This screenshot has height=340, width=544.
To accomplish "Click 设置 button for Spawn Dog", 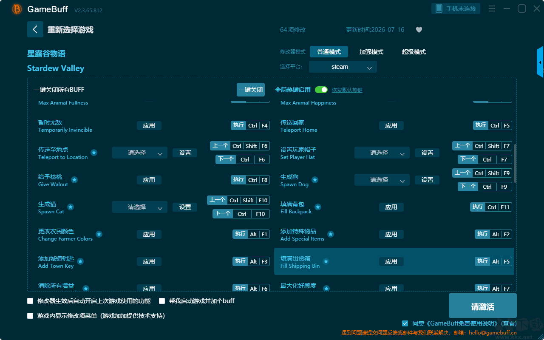I will (427, 180).
